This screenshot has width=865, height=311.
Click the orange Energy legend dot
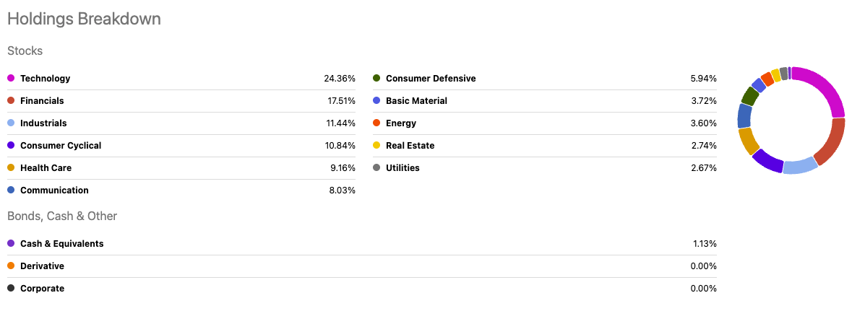(x=376, y=123)
